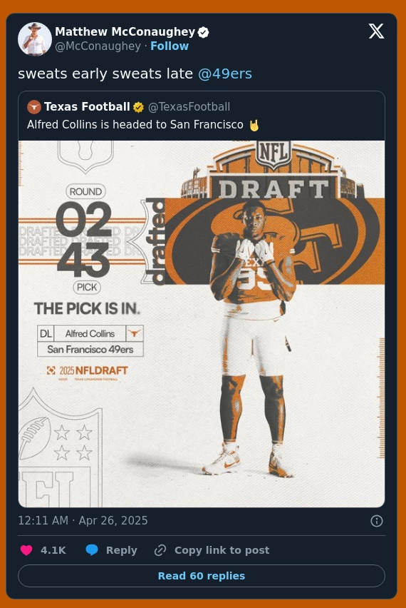This screenshot has width=406, height=608.
Task: Select Copy link to post
Action: 222,550
